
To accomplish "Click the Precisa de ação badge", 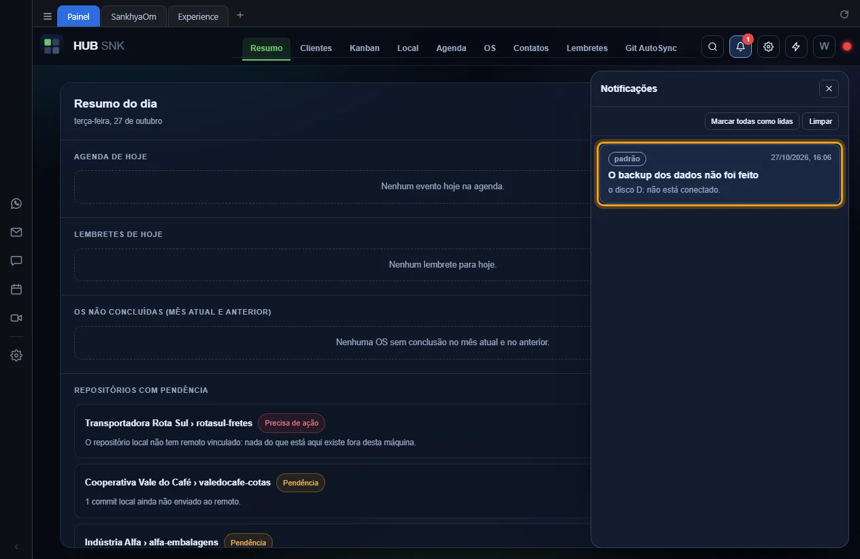I will click(x=291, y=423).
